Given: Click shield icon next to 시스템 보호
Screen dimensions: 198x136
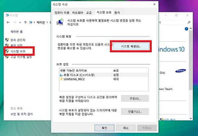Looking at the screenshot, I should pyautogui.click(x=7, y=51).
